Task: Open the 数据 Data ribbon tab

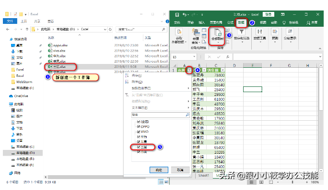Action: (241, 22)
